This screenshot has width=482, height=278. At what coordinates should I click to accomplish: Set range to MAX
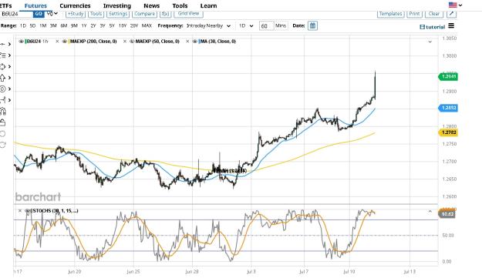(x=147, y=25)
